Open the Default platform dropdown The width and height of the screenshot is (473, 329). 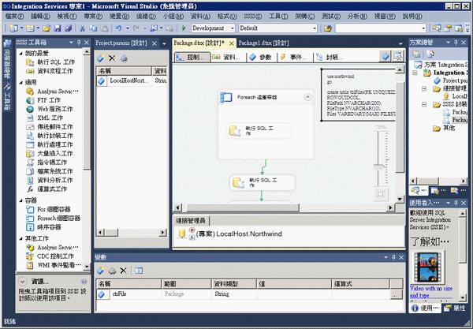coord(315,28)
